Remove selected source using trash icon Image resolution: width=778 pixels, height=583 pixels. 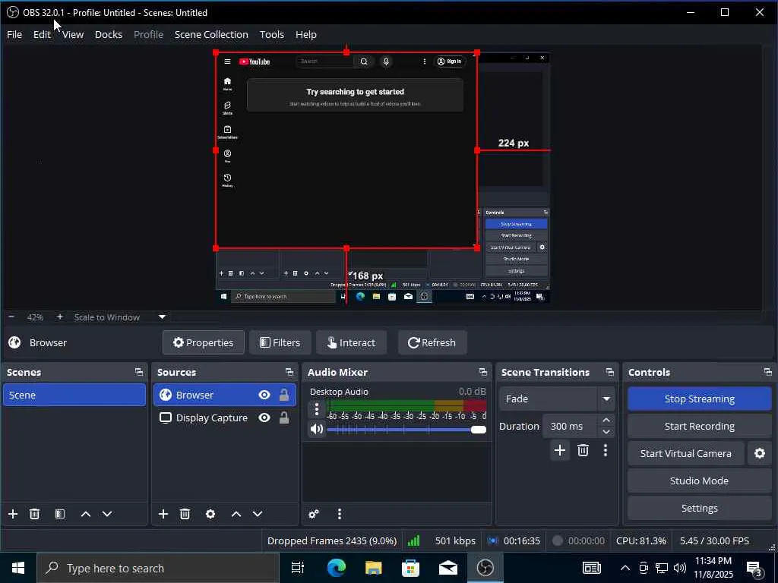click(185, 514)
